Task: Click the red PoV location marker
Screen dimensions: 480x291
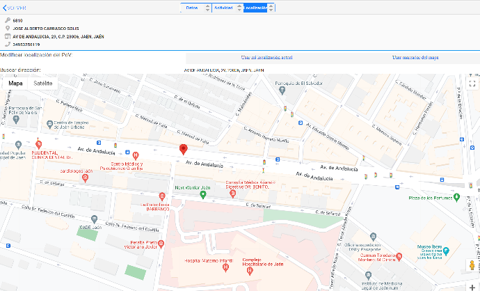Action: coord(183,150)
